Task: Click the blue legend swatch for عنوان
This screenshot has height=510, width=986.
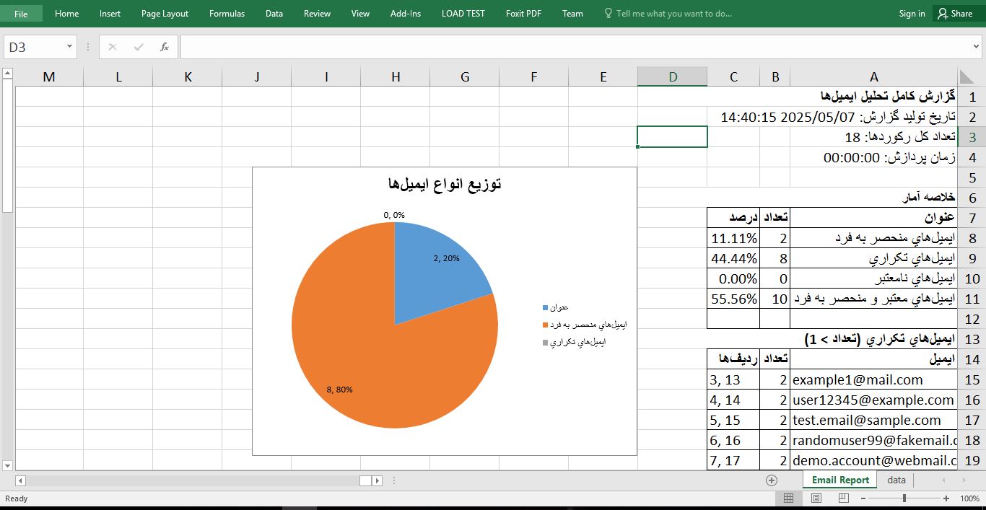Action: [545, 308]
